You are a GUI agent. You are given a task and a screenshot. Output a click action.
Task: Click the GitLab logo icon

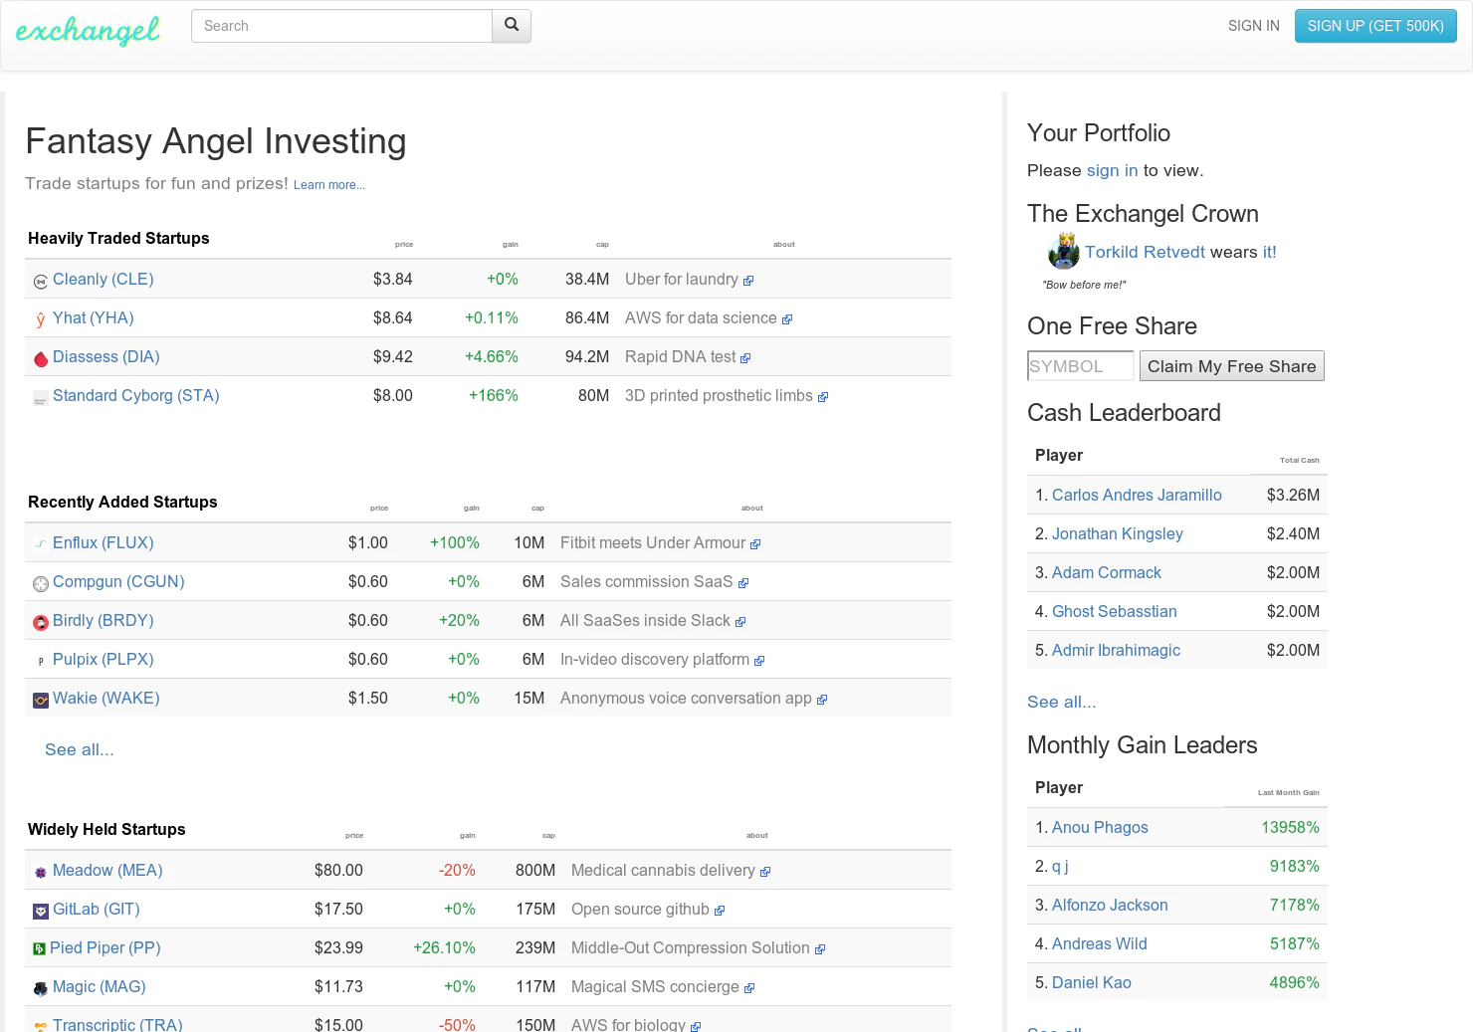click(x=41, y=912)
